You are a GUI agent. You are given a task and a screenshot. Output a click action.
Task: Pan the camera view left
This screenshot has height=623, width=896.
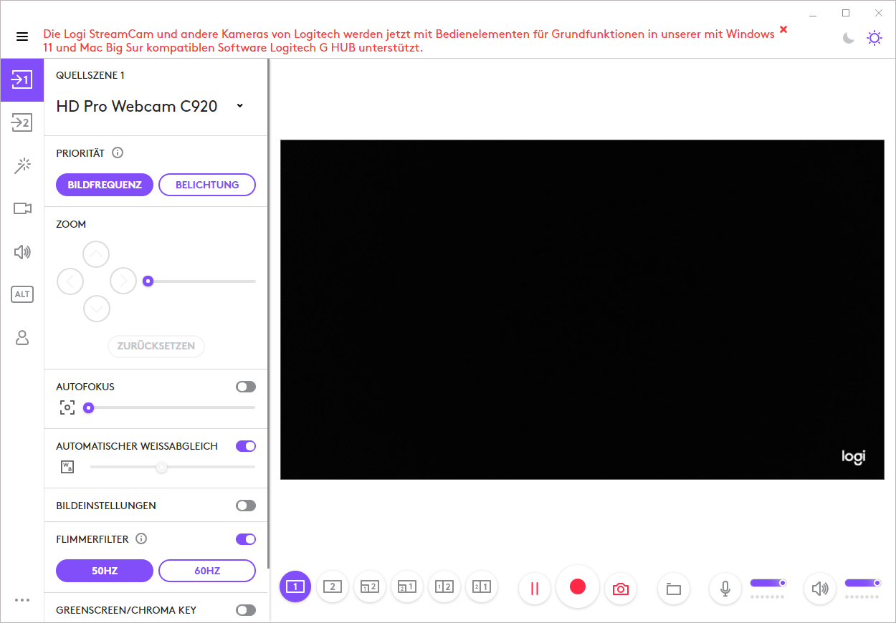[x=70, y=281]
